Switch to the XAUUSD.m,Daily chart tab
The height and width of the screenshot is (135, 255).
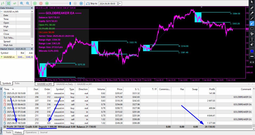point(65,84)
